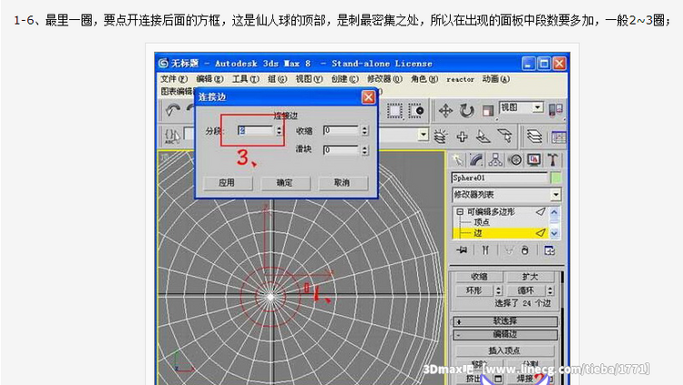683x385 pixels.
Task: Click the 3ds Max title bar app icon
Action: pyautogui.click(x=163, y=64)
